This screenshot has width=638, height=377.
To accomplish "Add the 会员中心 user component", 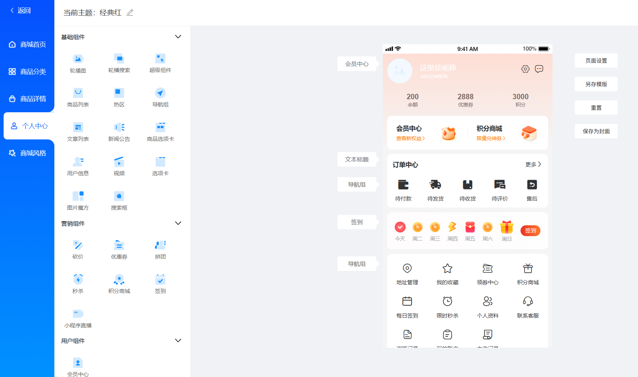I will click(x=78, y=367).
